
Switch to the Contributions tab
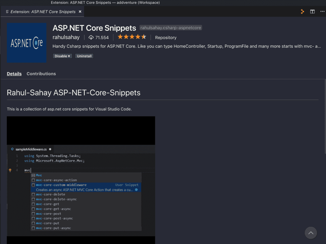[x=41, y=74]
